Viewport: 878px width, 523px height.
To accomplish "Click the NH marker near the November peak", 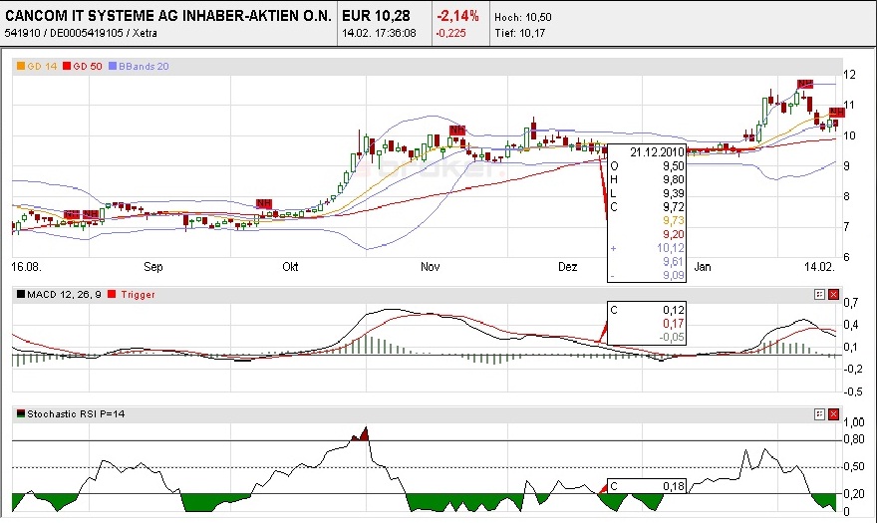I will (456, 130).
